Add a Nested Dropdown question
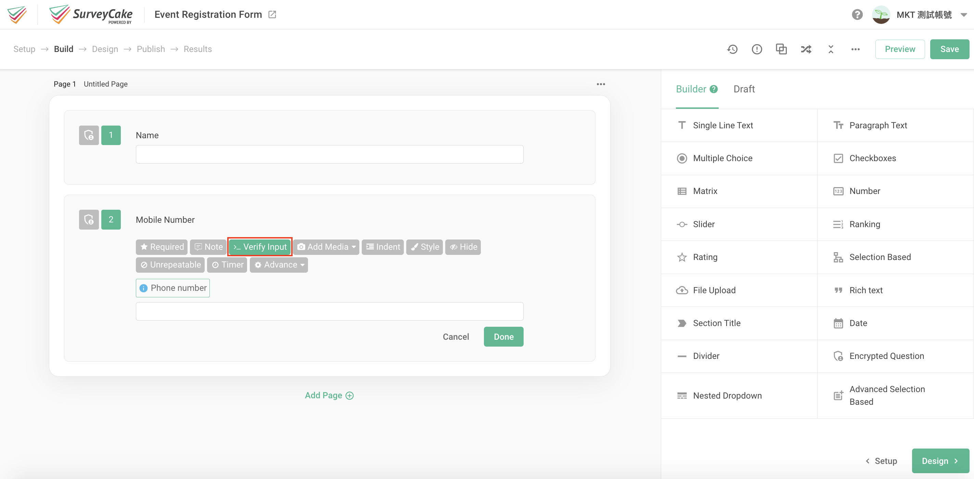The image size is (974, 479). [x=739, y=396]
